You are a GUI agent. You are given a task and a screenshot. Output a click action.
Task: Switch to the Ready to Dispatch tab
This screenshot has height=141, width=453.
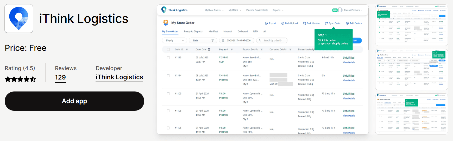coord(193,32)
